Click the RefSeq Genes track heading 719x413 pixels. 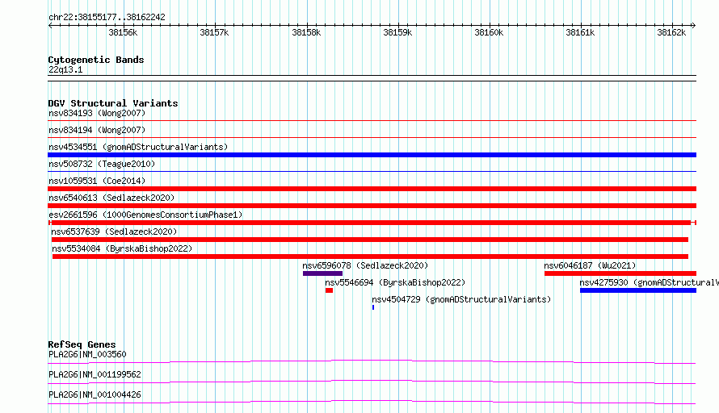point(82,344)
